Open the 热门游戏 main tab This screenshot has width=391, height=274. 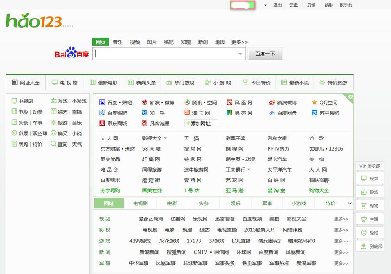180,83
